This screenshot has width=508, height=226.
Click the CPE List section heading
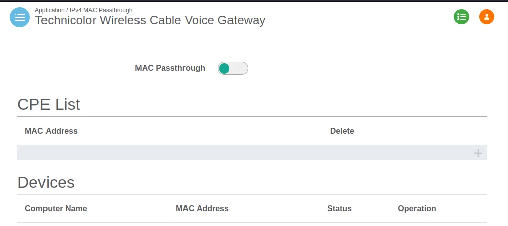point(49,104)
